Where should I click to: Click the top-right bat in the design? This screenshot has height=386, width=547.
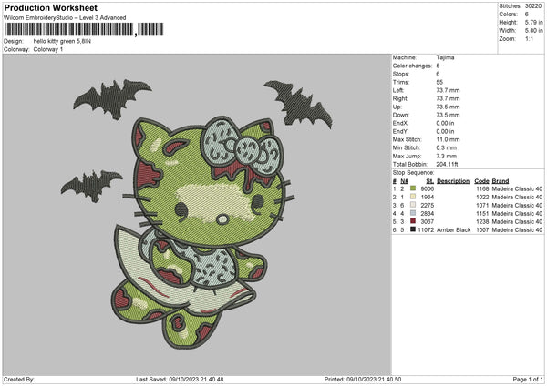coord(299,104)
